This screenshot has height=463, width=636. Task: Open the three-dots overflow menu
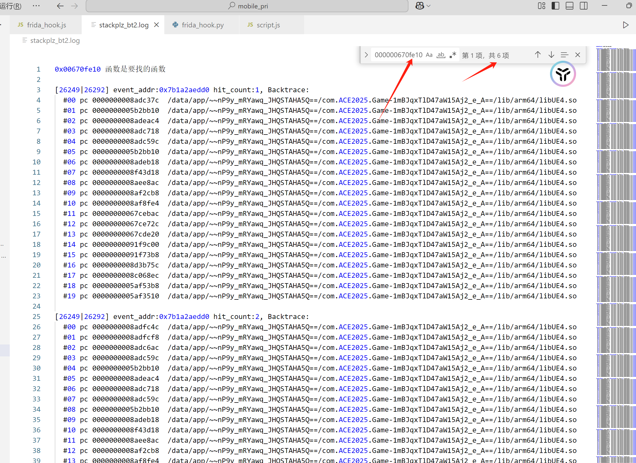point(36,6)
